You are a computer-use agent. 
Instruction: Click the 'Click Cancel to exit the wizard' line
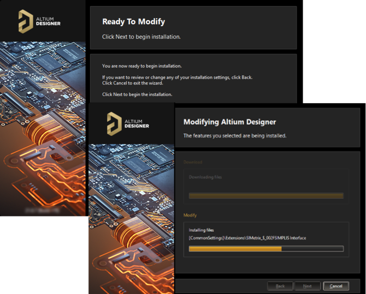click(132, 83)
